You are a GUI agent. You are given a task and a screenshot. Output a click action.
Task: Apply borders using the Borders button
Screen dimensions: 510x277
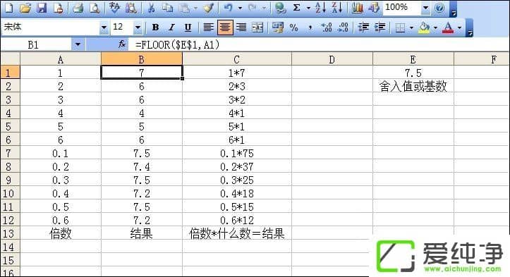tap(400, 27)
